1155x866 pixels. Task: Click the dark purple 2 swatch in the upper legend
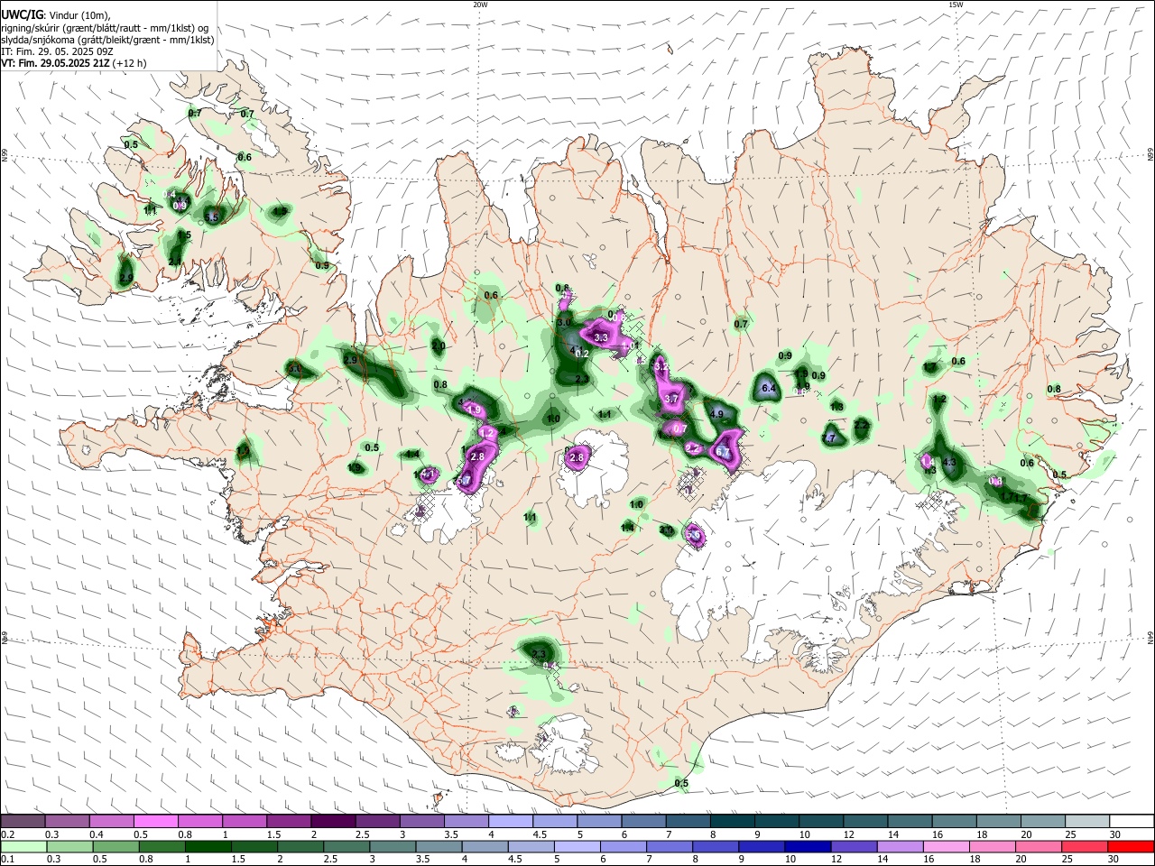pyautogui.click(x=332, y=821)
